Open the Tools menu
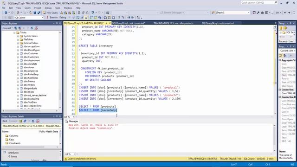Screen dimensions: 297x167 (58, 8)
